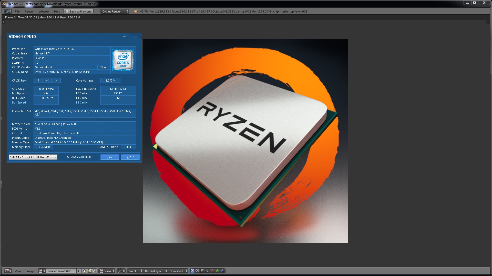Click the Blender logo icon in header

pyautogui.click(x=136, y=11)
